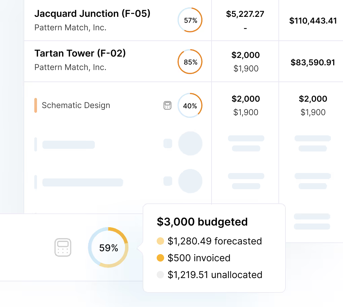
Task: Click Pattern Match, Inc. under Tartan Tower
Action: [70, 67]
